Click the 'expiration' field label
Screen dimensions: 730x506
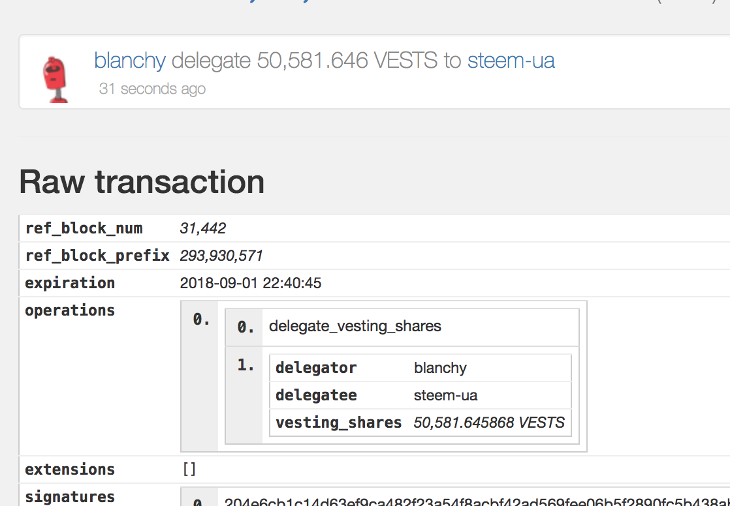click(70, 283)
